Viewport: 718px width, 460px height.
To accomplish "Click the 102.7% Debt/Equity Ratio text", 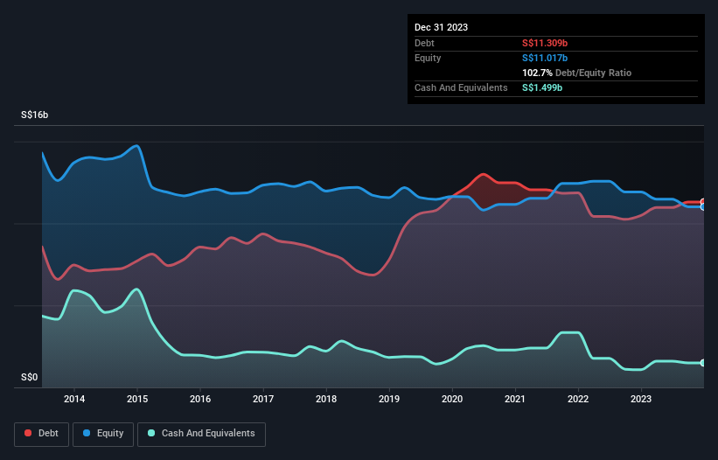I will (x=577, y=73).
